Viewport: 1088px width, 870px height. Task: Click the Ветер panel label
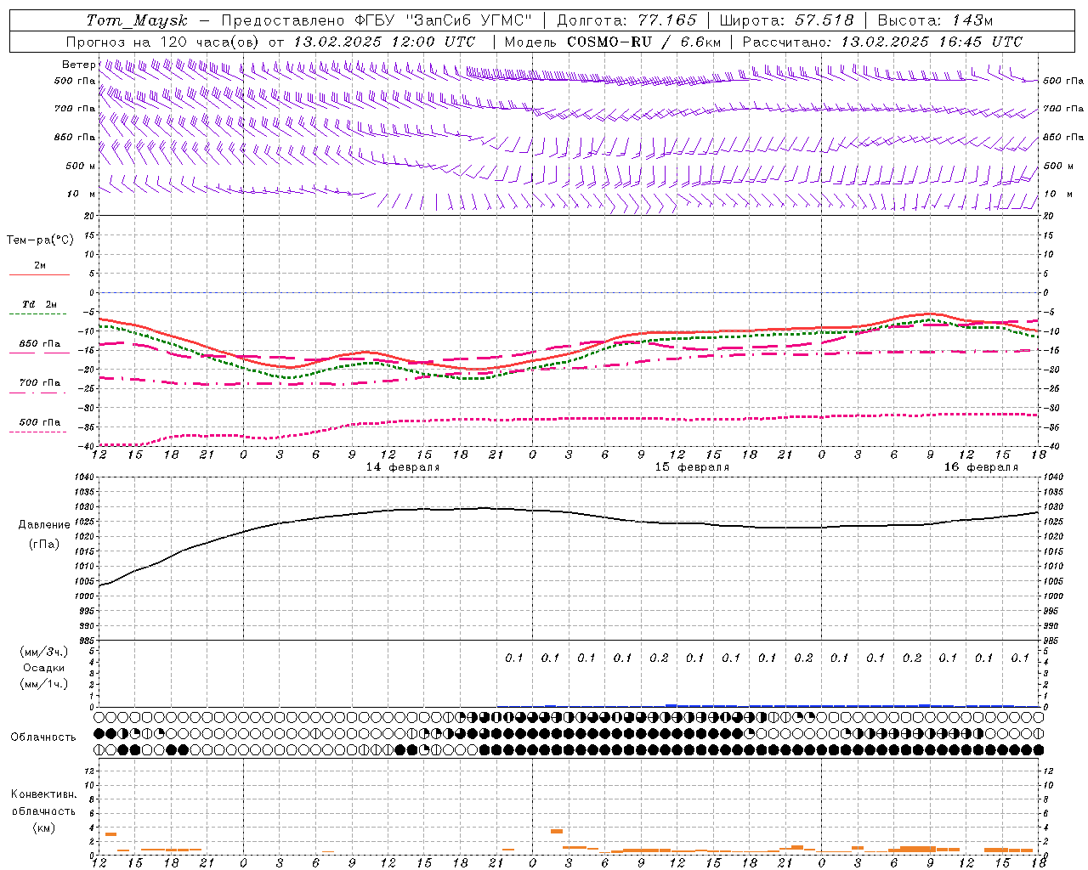pyautogui.click(x=78, y=65)
